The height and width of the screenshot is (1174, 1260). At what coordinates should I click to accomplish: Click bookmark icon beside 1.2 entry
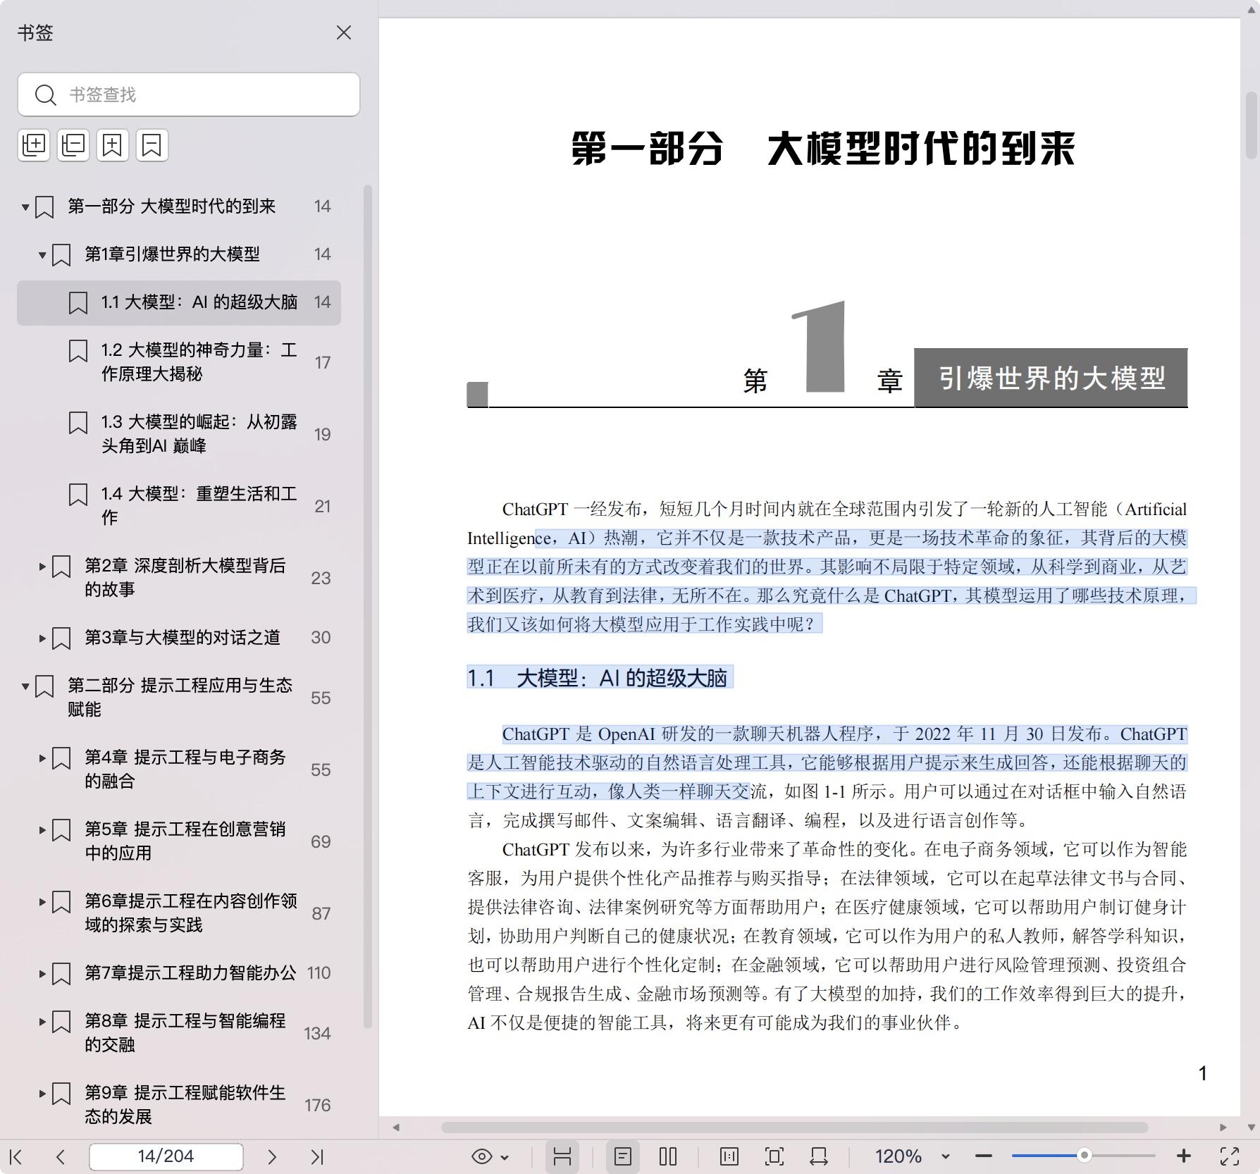[78, 351]
